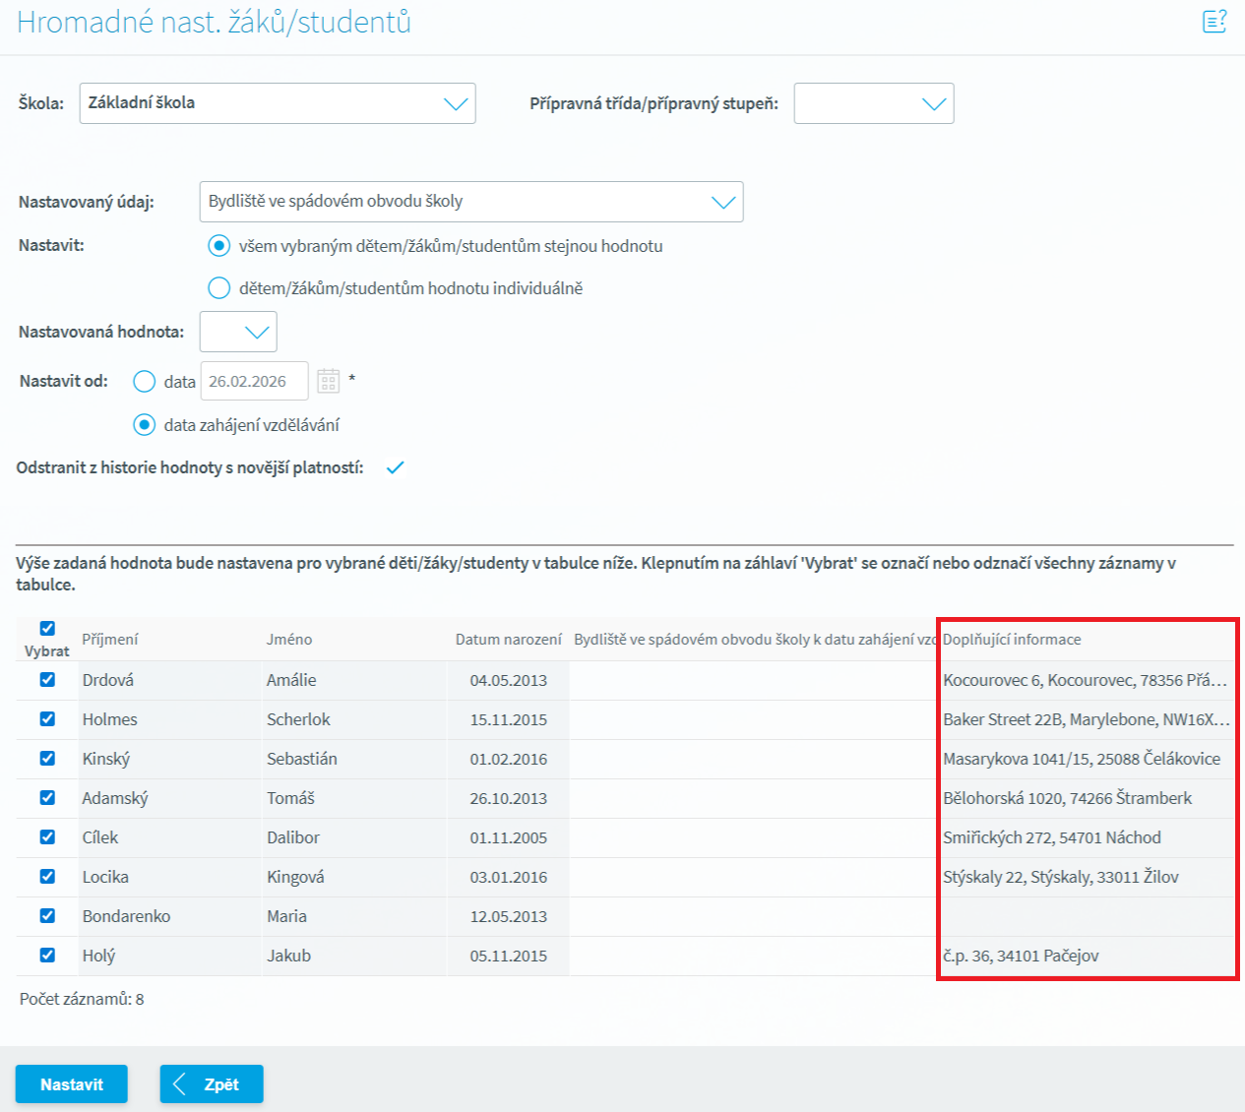Deselect the checkbox for Holmes Scherlok
The image size is (1245, 1112).
(47, 719)
